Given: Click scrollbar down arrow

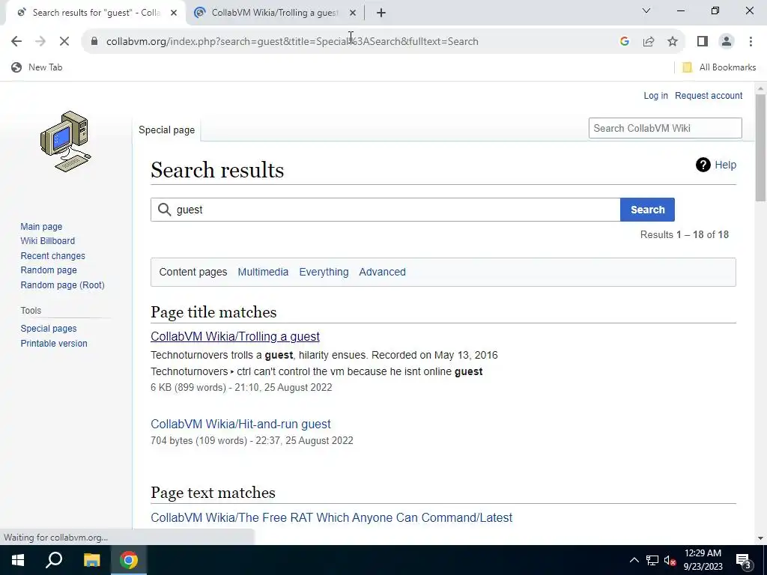Looking at the screenshot, I should (x=760, y=538).
